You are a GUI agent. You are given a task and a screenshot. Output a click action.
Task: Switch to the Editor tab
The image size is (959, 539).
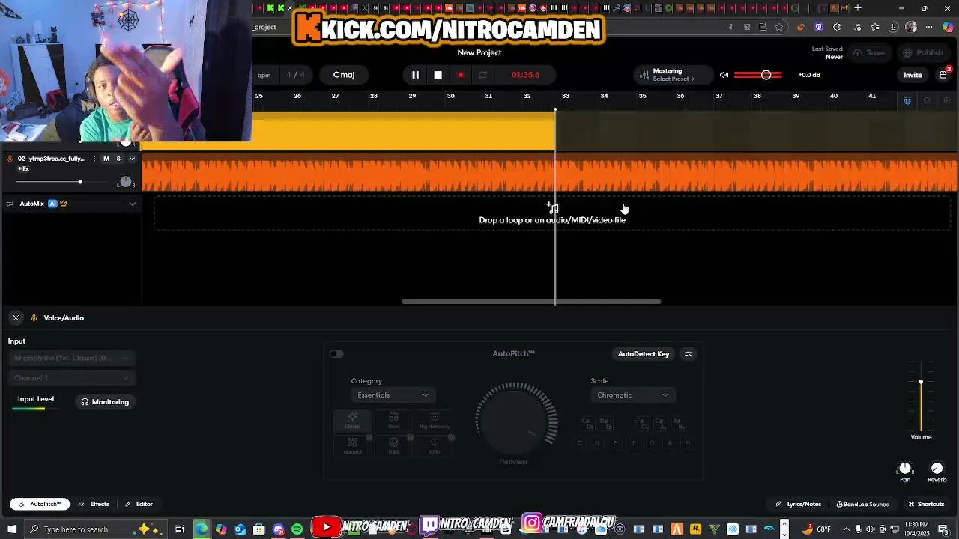pyautogui.click(x=139, y=505)
